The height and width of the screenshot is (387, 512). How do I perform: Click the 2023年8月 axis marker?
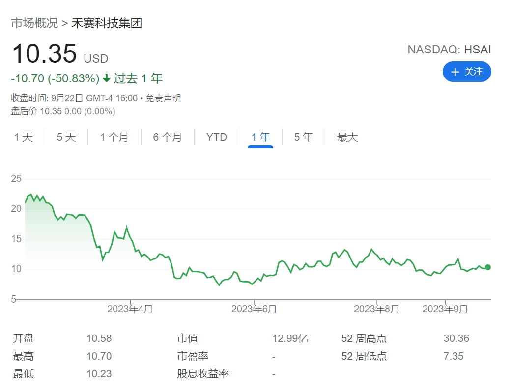pos(376,309)
